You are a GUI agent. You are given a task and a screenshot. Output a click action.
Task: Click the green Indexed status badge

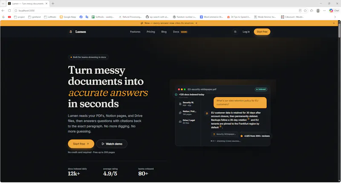pos(261,89)
